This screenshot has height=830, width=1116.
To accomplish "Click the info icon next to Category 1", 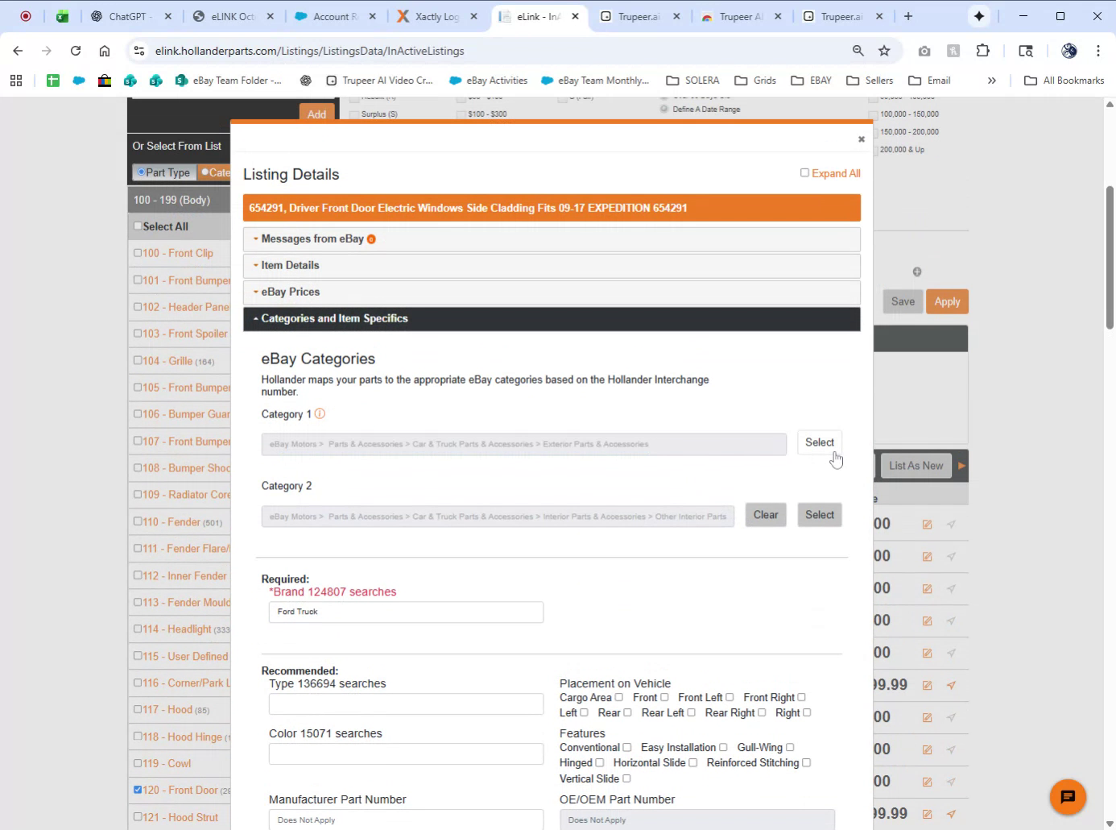I will click(320, 413).
